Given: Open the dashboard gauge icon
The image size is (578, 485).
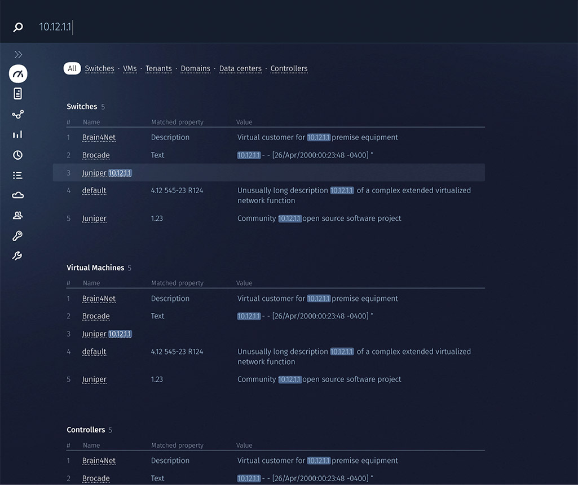Looking at the screenshot, I should [x=18, y=74].
